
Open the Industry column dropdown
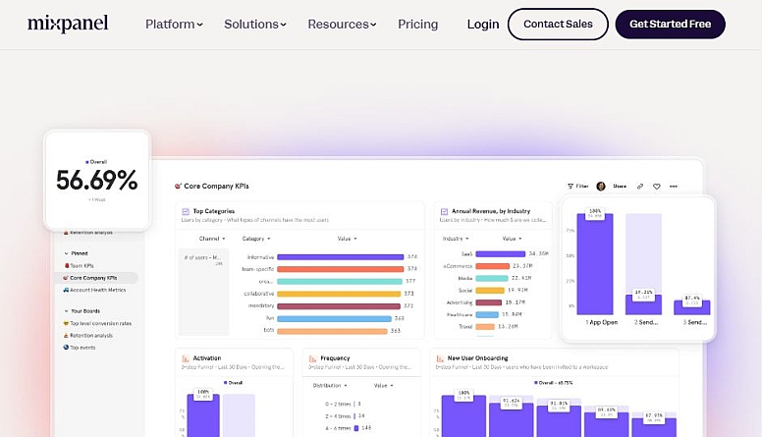click(x=456, y=239)
